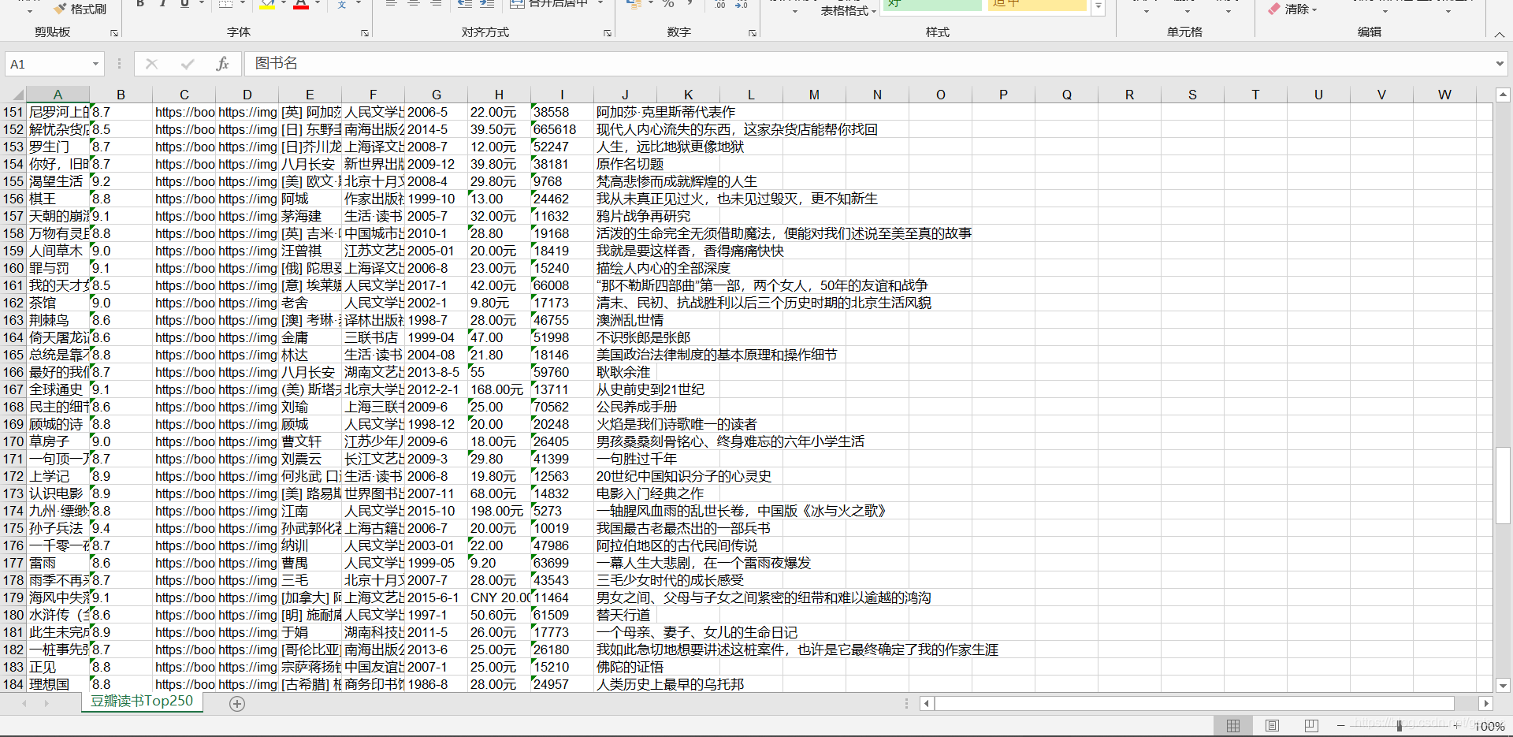This screenshot has width=1513, height=737.
Task: Click the previous sheet navigation arrow
Action: pos(24,703)
